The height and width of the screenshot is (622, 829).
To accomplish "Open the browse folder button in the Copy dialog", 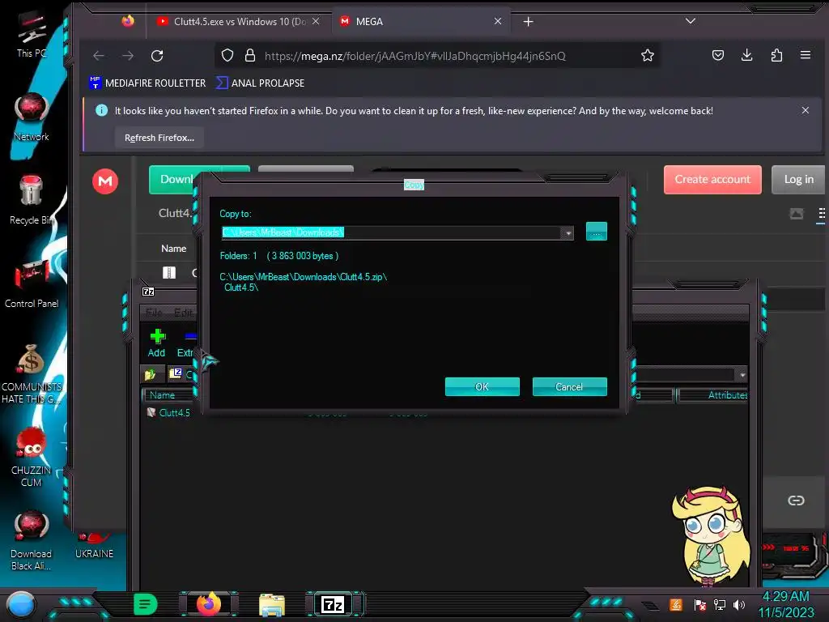I will coord(597,232).
